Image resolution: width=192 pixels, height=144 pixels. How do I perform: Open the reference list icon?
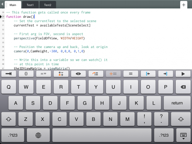click(x=96, y=74)
